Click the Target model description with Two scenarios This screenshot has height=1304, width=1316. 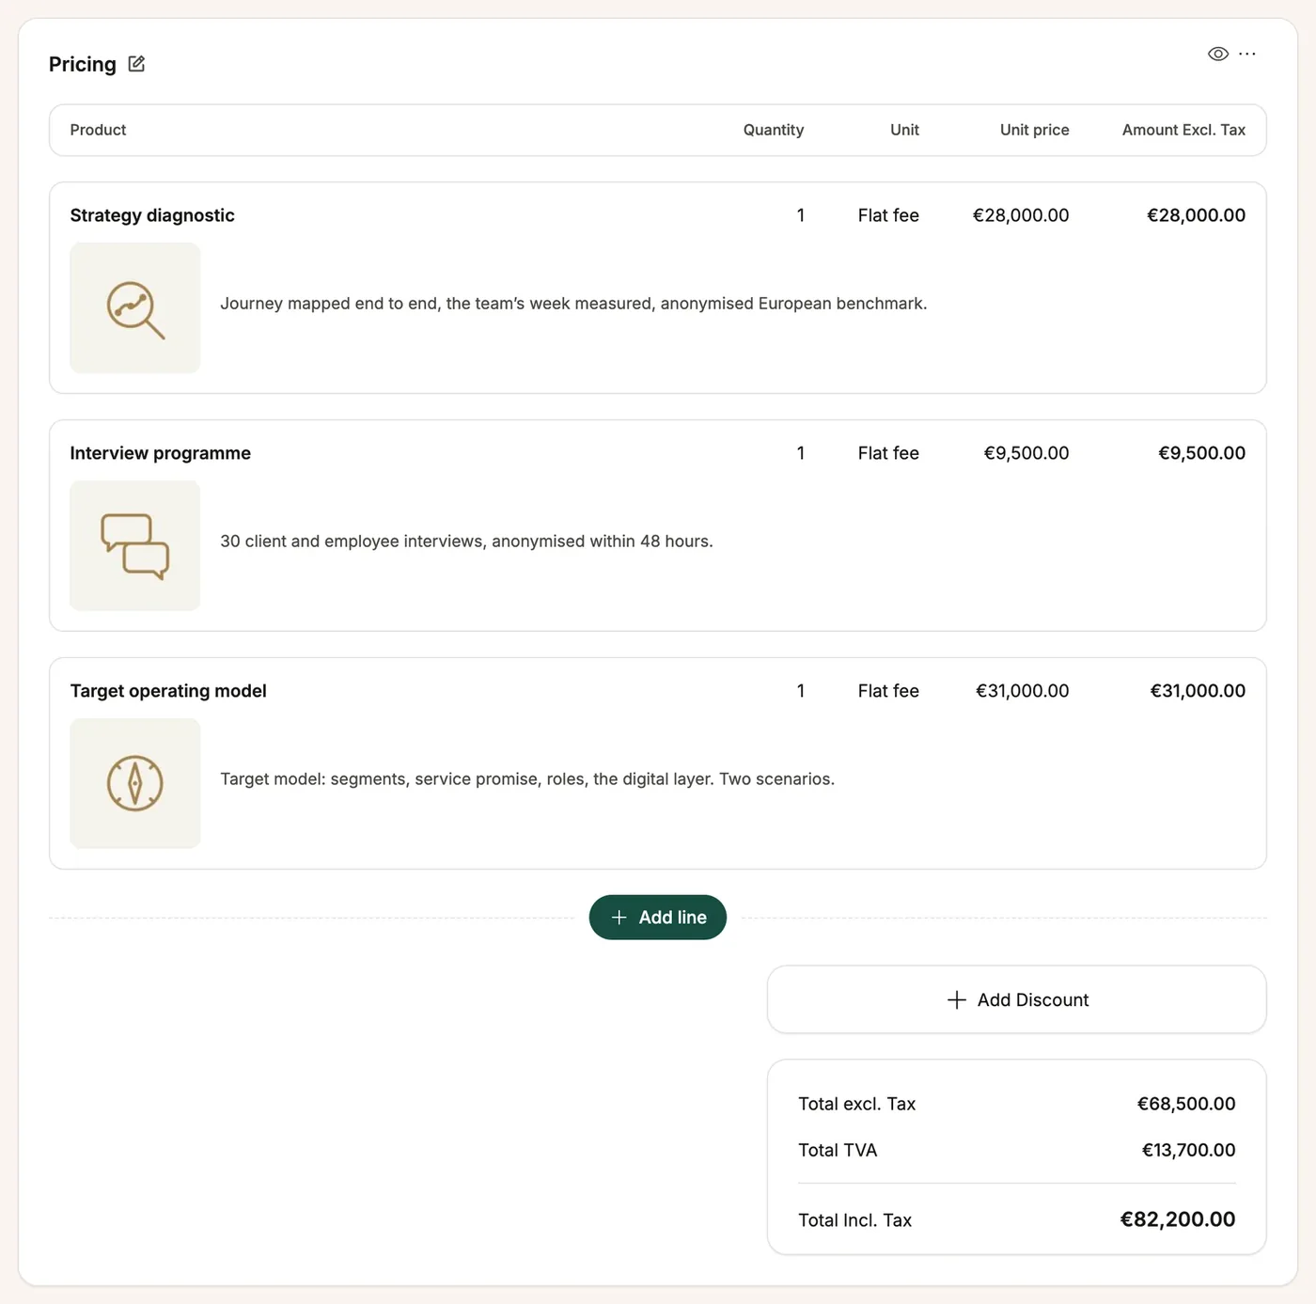527,779
